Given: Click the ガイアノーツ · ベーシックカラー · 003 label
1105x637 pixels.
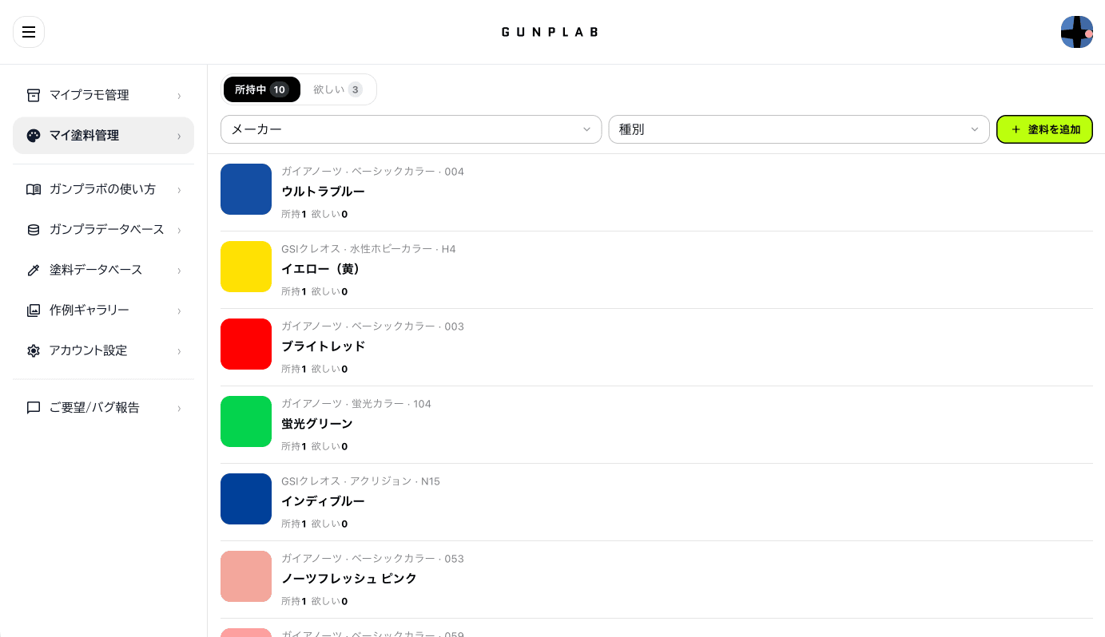Looking at the screenshot, I should click(x=372, y=326).
